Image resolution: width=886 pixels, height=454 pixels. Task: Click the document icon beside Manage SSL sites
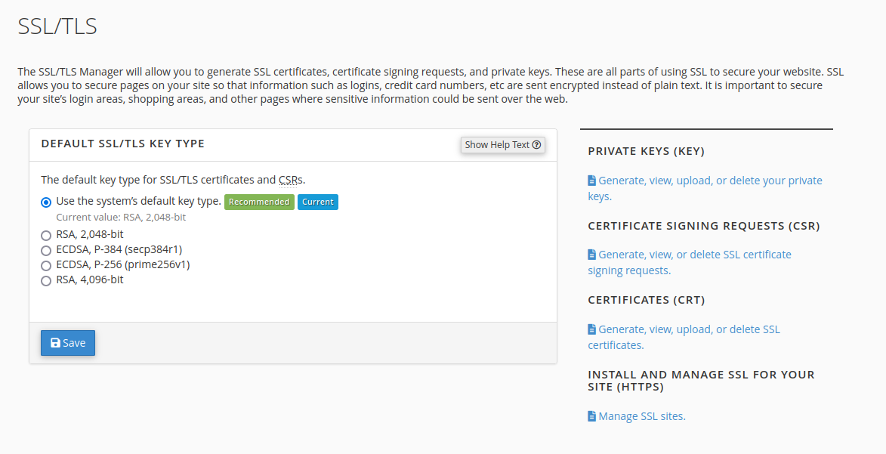pyautogui.click(x=592, y=415)
